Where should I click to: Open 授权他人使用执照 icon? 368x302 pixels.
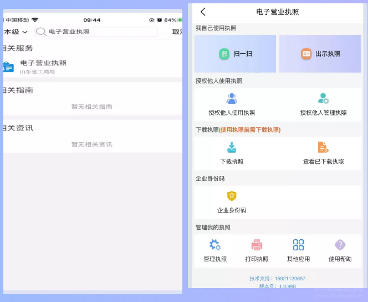[232, 99]
